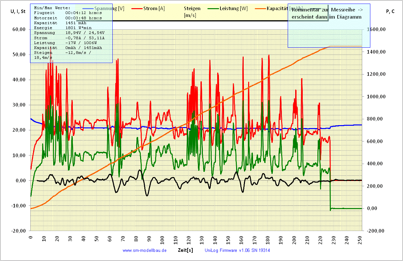403x261 pixels.
Task: Select the Zeit[s] axis title
Action: [x=185, y=250]
